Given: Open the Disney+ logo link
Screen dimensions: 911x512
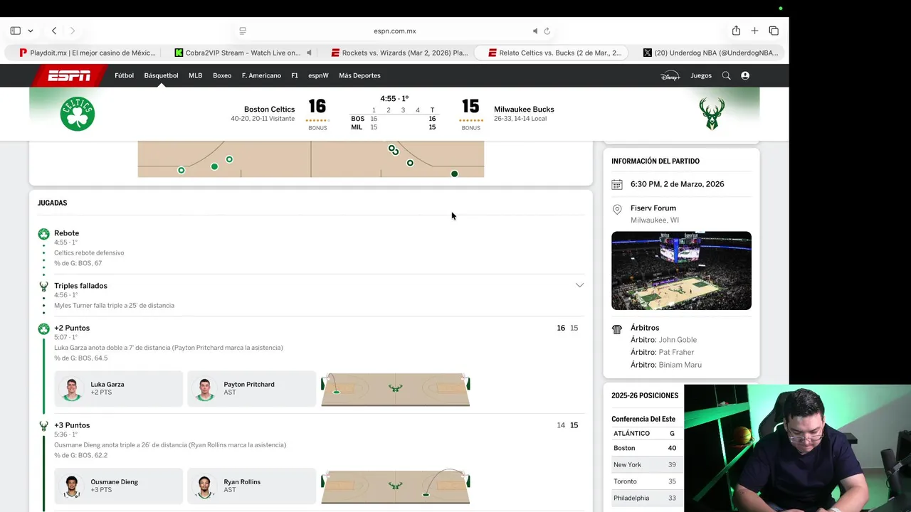Looking at the screenshot, I should [x=670, y=75].
